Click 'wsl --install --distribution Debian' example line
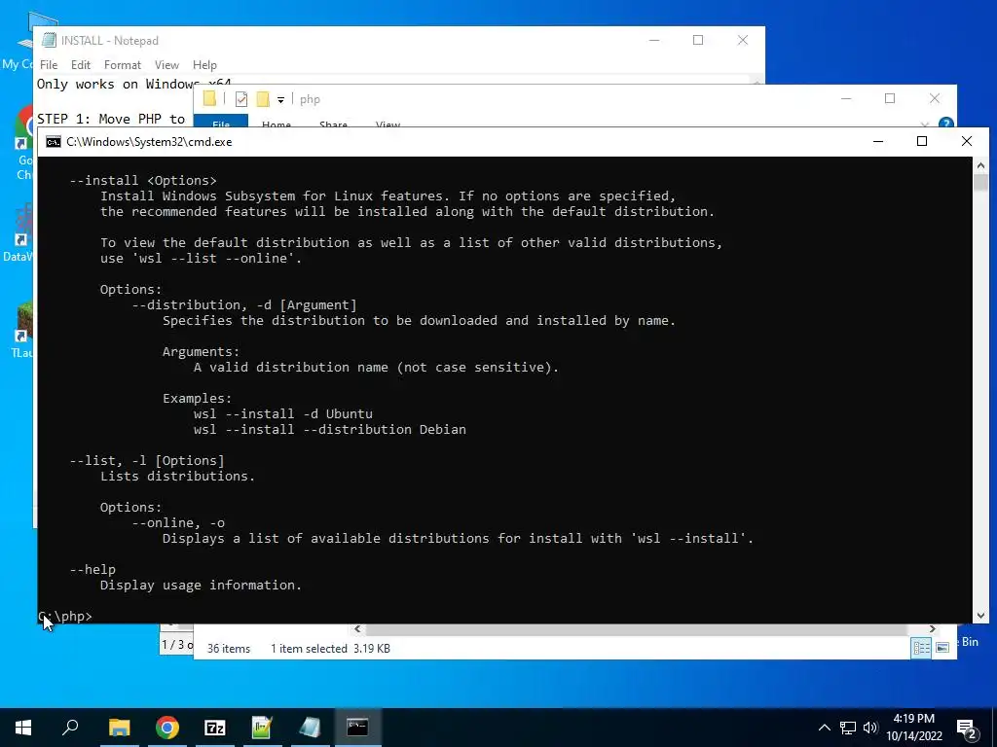 pyautogui.click(x=329, y=429)
